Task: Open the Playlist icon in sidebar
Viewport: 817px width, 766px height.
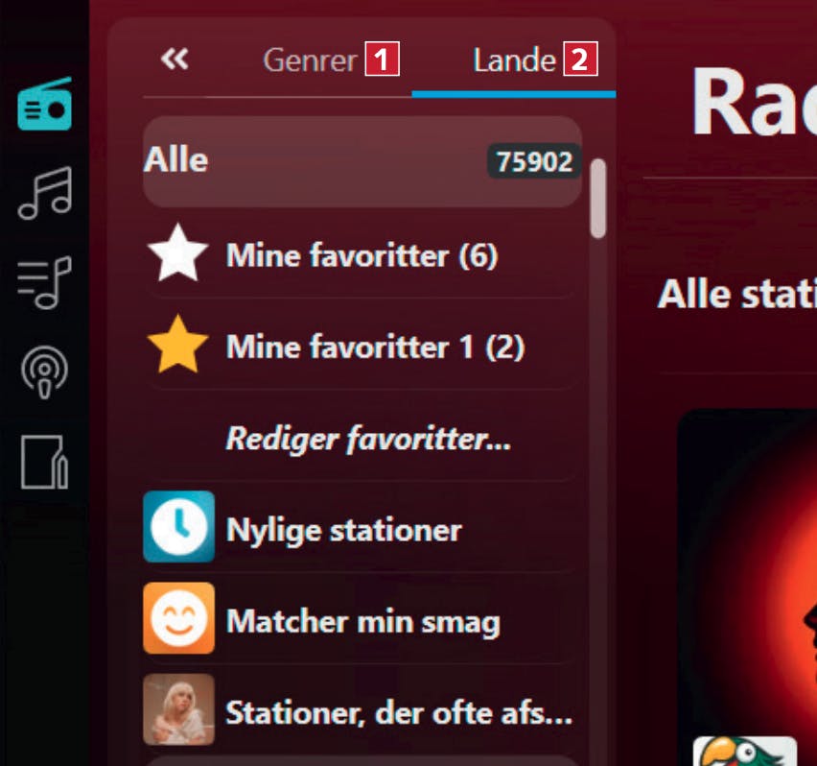Action: (44, 282)
